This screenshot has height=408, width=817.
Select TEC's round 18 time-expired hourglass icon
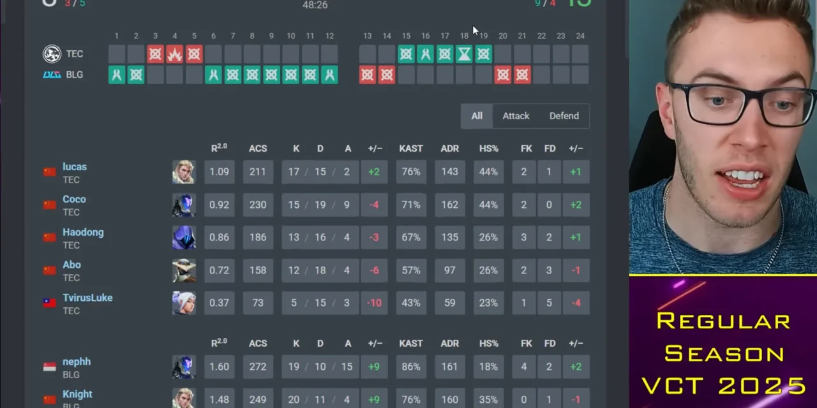(464, 54)
